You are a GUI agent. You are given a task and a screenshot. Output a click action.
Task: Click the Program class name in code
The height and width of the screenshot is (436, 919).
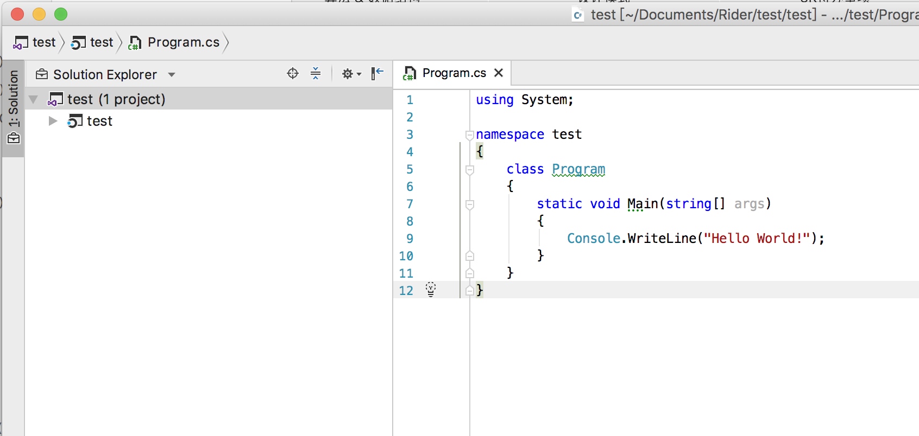click(x=578, y=169)
